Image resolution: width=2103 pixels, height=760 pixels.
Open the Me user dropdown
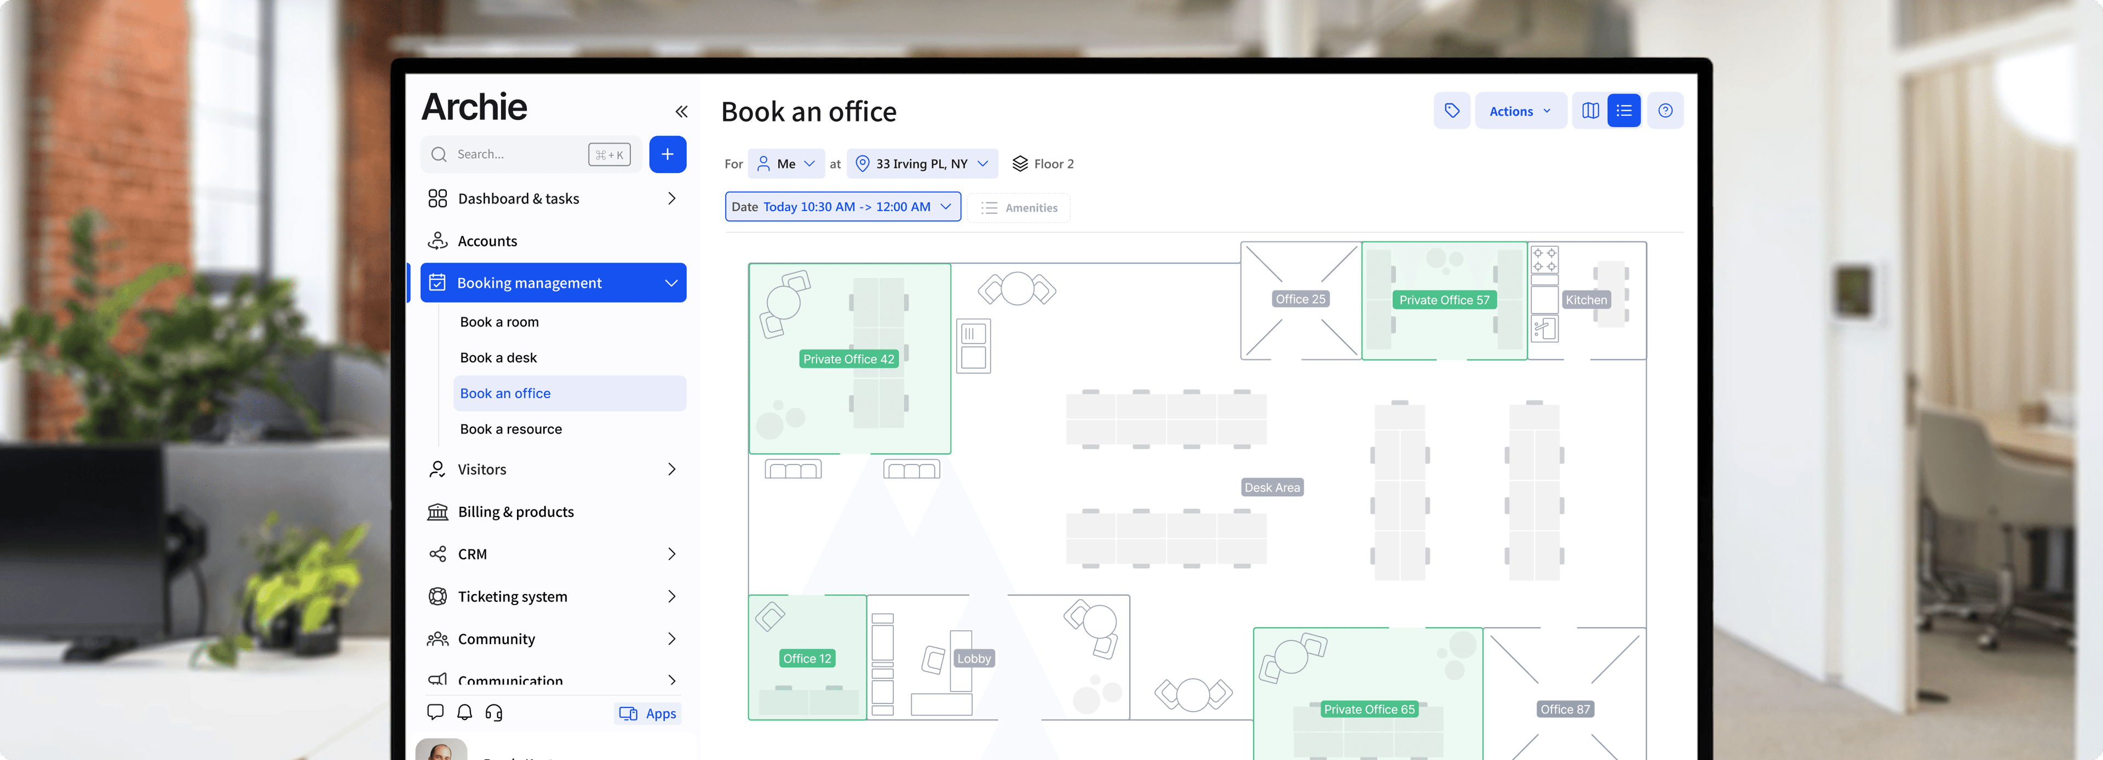tap(785, 164)
